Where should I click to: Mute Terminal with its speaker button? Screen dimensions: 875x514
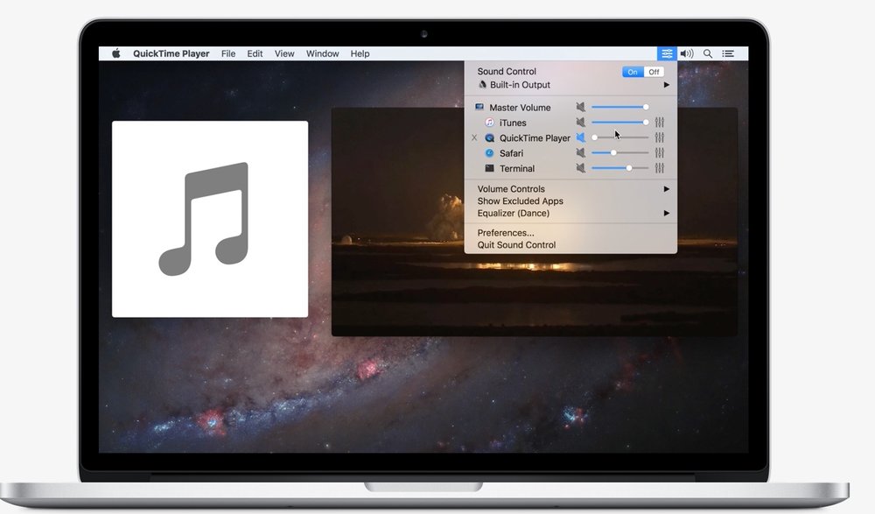click(x=581, y=167)
